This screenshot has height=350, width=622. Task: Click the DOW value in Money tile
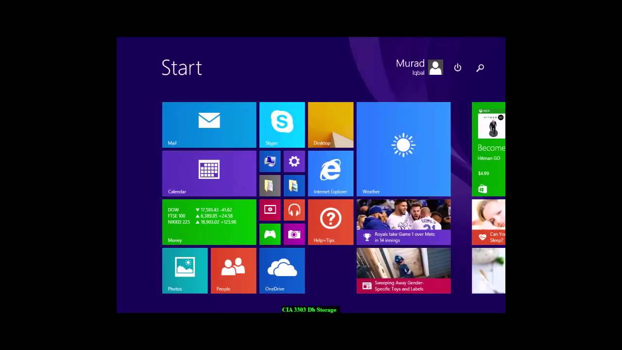coord(216,210)
